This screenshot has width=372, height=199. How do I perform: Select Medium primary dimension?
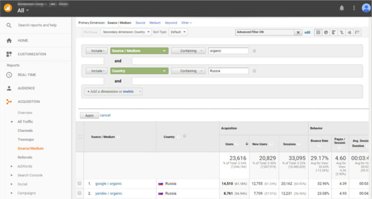coord(155,23)
